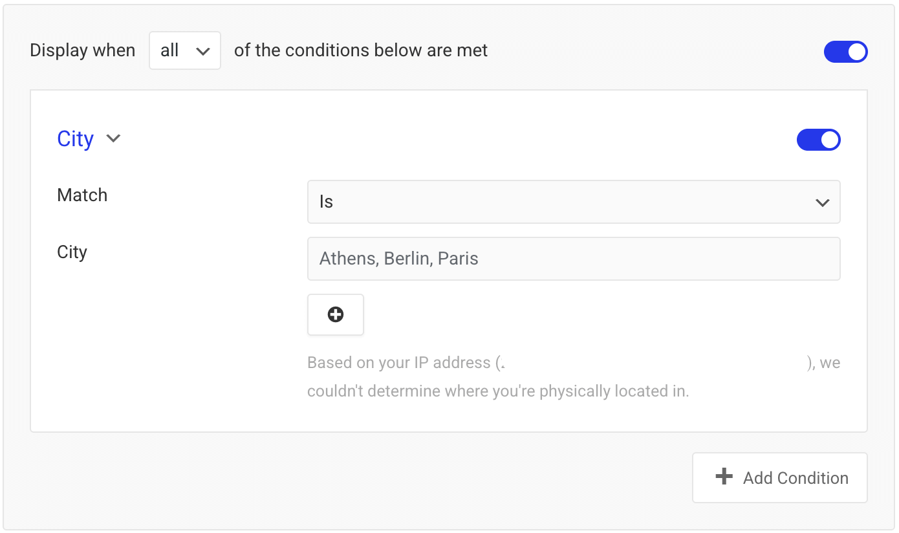Viewport: 899px width, 533px height.
Task: Click the plus icon in Add Condition
Action: 724,477
